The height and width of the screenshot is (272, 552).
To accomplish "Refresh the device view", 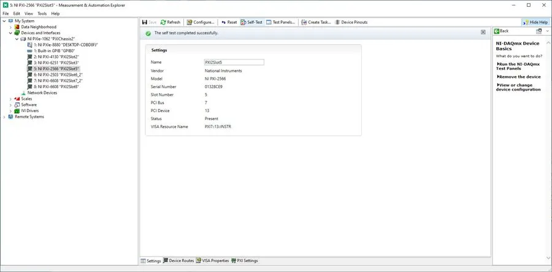I will click(170, 22).
